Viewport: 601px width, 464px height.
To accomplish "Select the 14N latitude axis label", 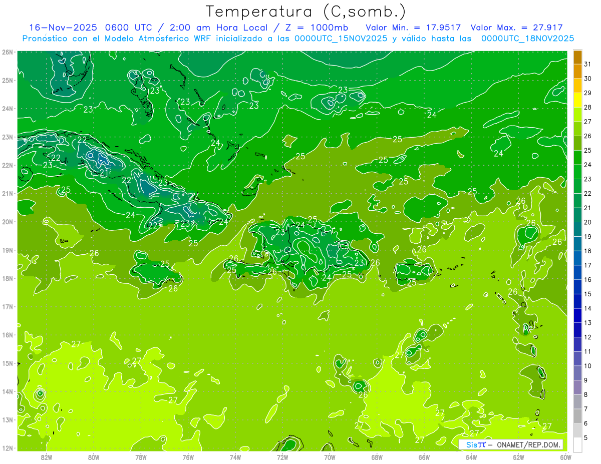I will click(x=8, y=391).
